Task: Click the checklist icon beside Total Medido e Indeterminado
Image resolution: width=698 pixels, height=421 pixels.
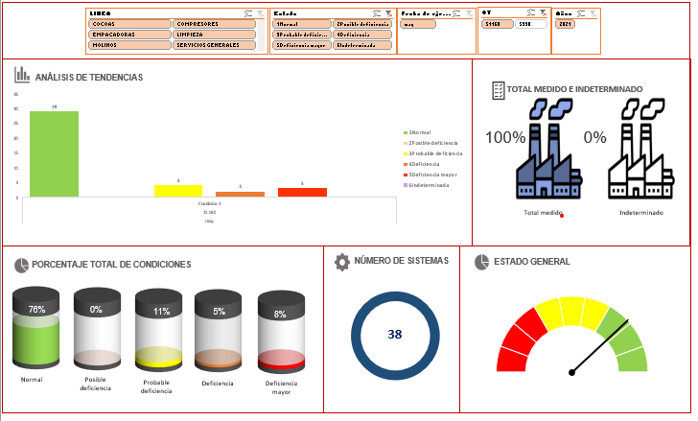Action: 499,90
